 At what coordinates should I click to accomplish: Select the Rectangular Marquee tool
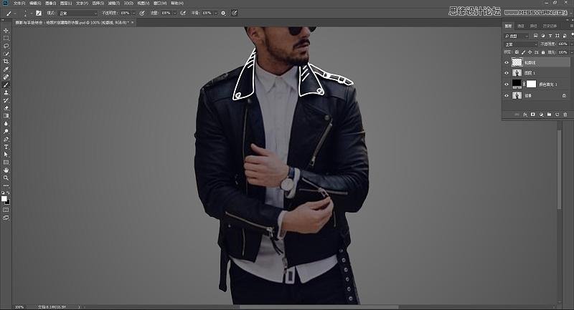(6, 38)
